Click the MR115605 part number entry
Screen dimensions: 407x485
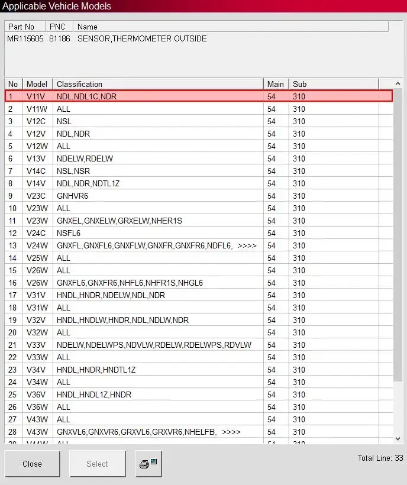coord(25,38)
